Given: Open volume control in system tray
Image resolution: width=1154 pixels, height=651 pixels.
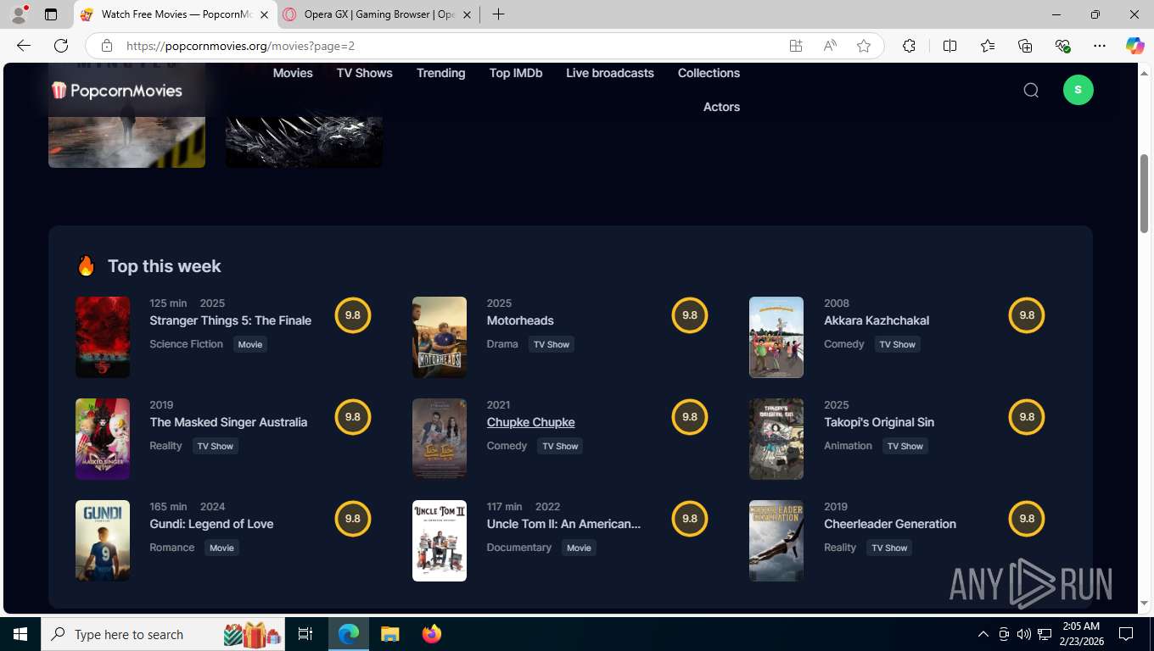Looking at the screenshot, I should pos(1023,634).
